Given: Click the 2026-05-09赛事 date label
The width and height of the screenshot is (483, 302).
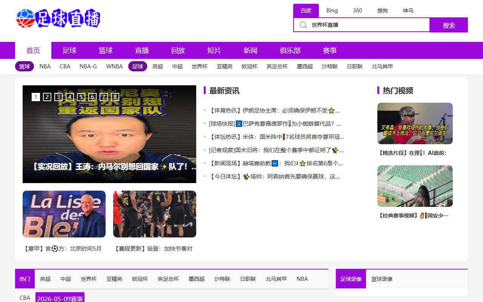Looking at the screenshot, I should point(60,297).
